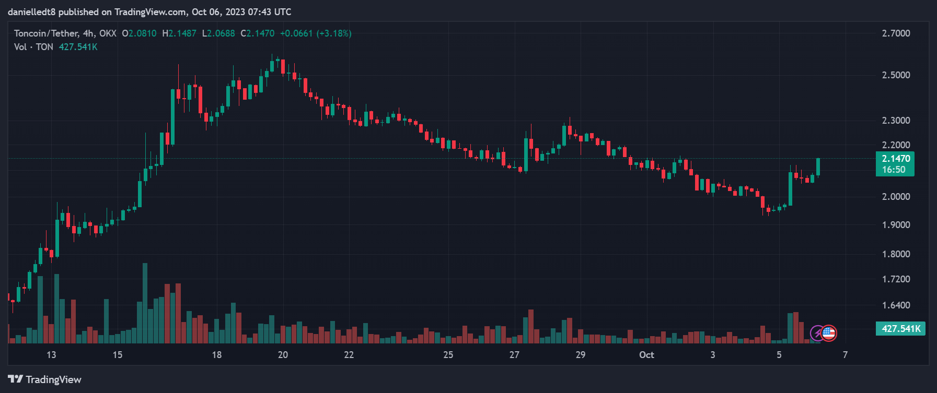Click the 1.8000 price axis label
This screenshot has height=393, width=937.
[896, 254]
